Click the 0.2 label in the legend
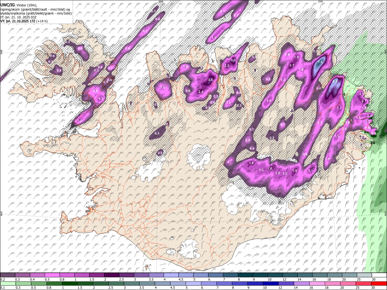The height and width of the screenshot is (290, 387). click(3, 279)
